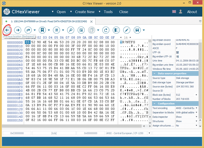This screenshot has width=204, height=148.
Task: Save with the floppy disk icon
Action: [x=137, y=30]
